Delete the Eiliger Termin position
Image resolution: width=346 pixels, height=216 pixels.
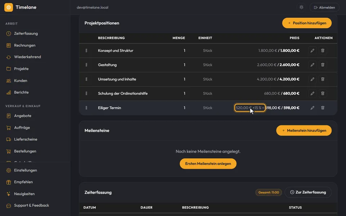click(x=323, y=108)
